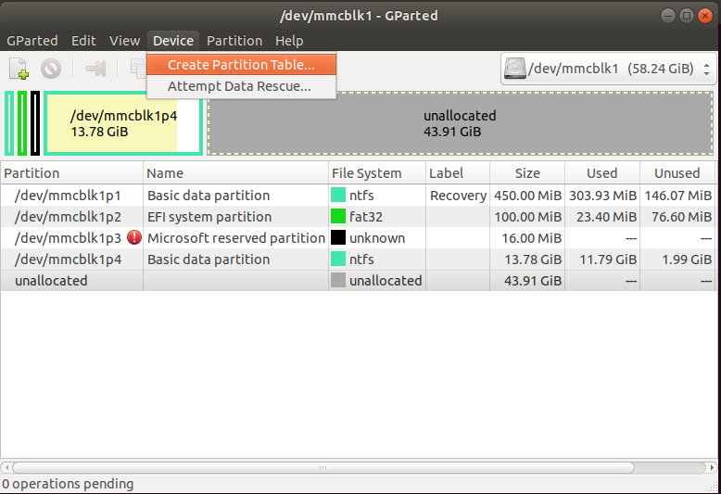Choose Create Partition Table...
721x494 pixels.
tap(241, 65)
